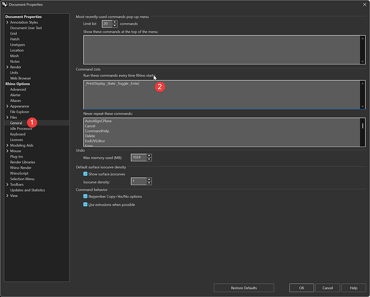The width and height of the screenshot is (370, 297).
Task: Expand the Modeling Aids tree node
Action: (7, 146)
